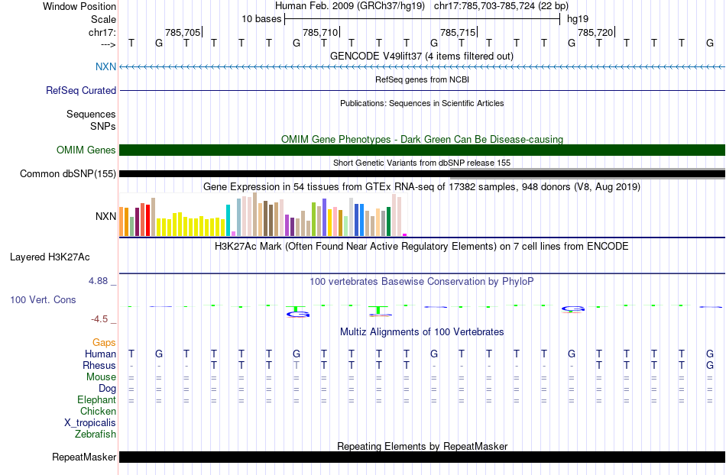Click the Window Position label
The image size is (726, 475).
[x=79, y=6]
